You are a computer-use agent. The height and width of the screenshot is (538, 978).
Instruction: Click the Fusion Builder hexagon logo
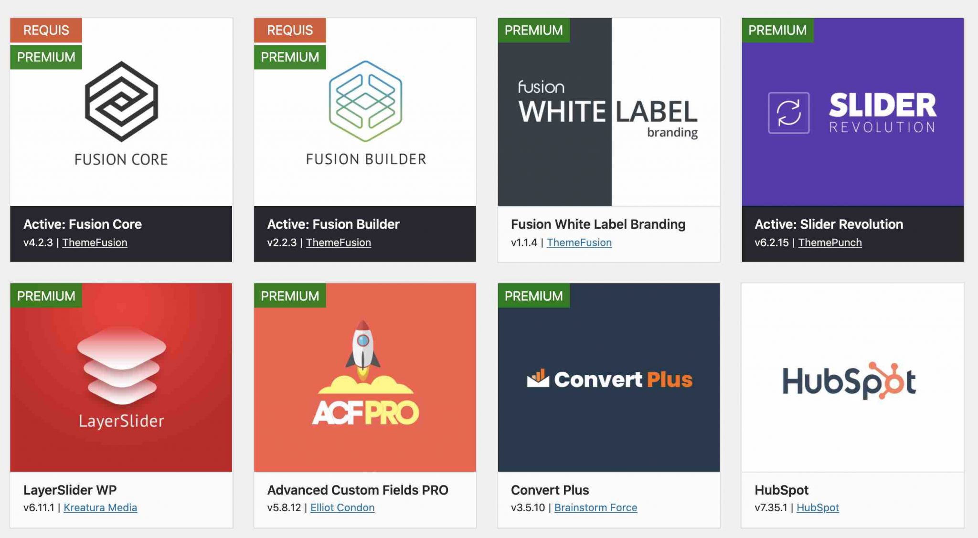[365, 101]
